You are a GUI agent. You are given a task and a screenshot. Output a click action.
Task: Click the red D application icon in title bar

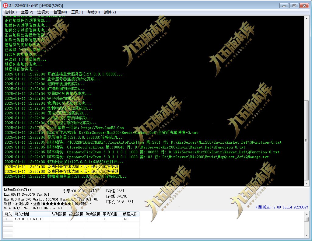tap(5, 5)
